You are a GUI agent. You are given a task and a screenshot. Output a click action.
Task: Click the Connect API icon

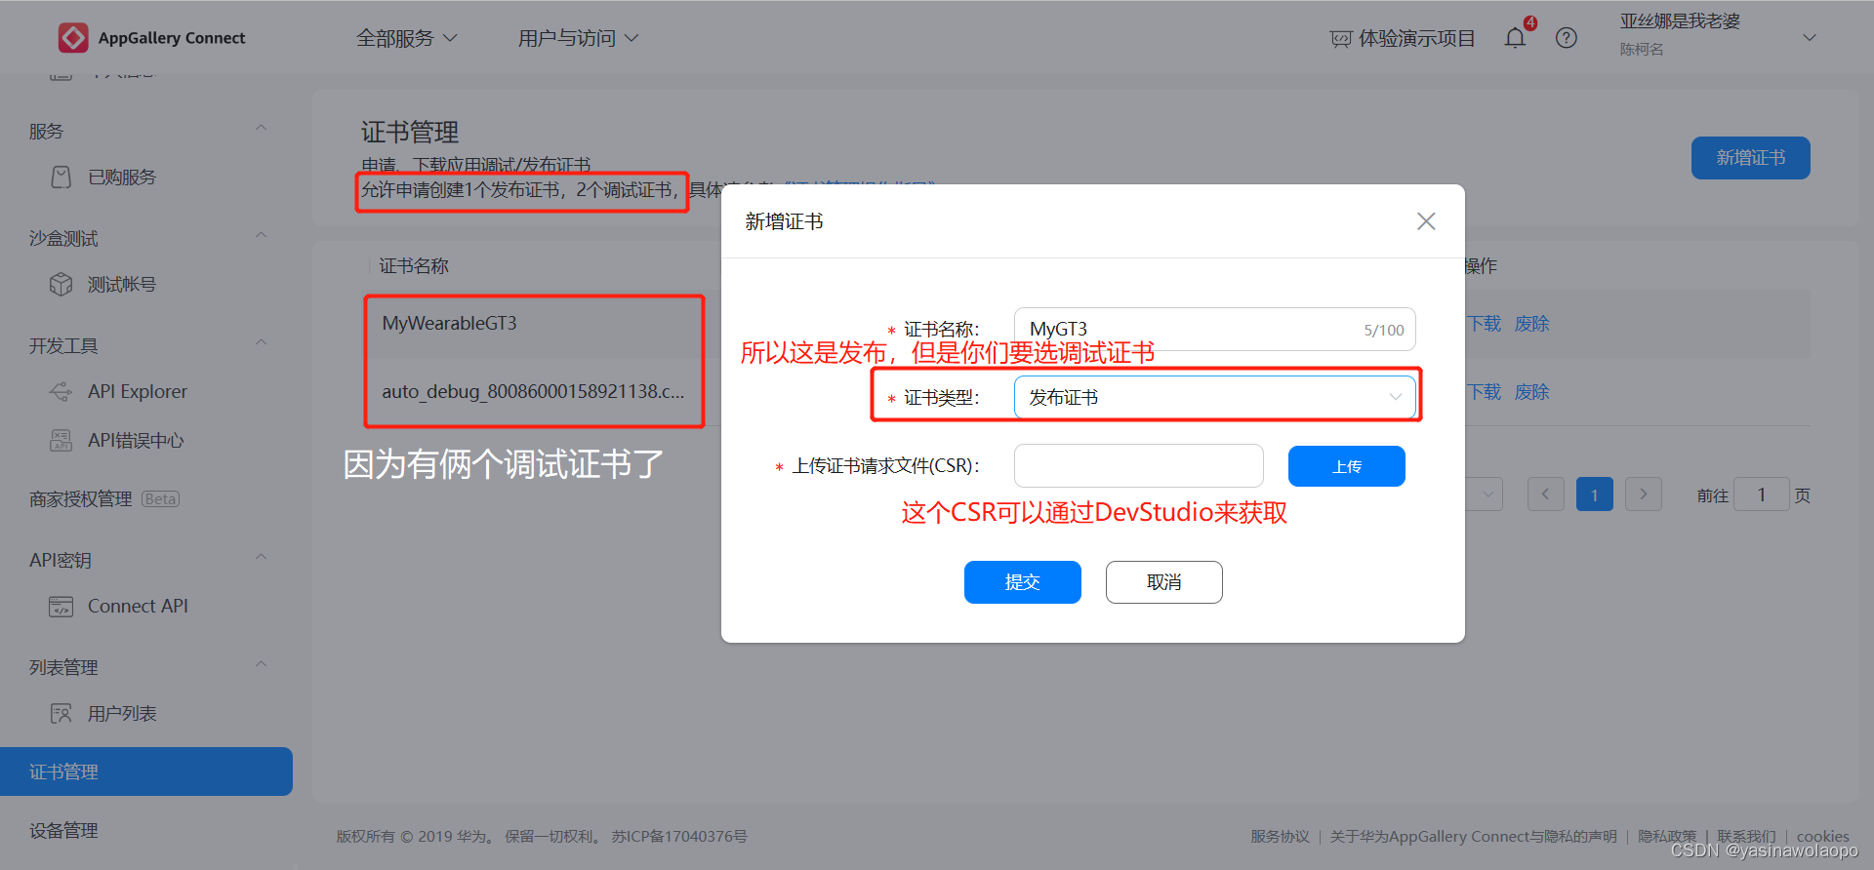(61, 607)
